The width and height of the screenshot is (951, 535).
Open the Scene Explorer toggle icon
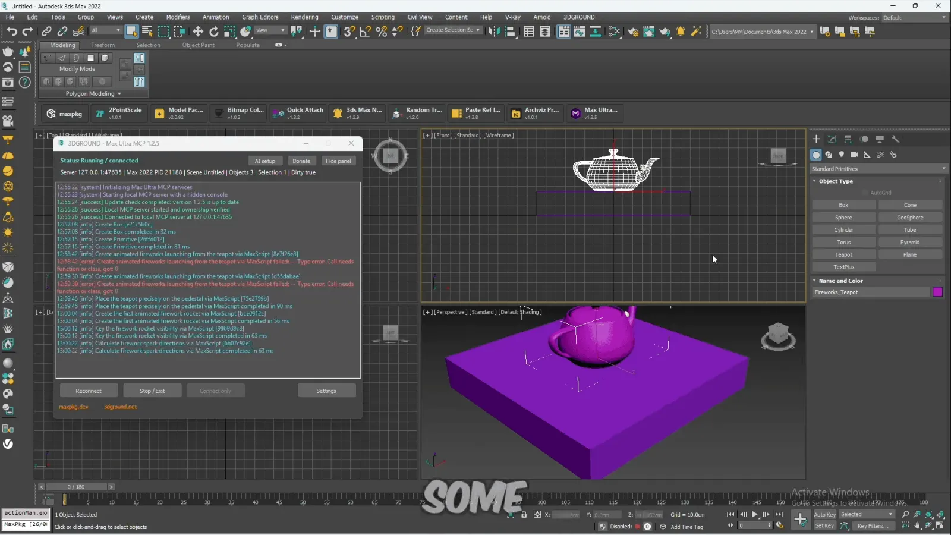tap(528, 32)
